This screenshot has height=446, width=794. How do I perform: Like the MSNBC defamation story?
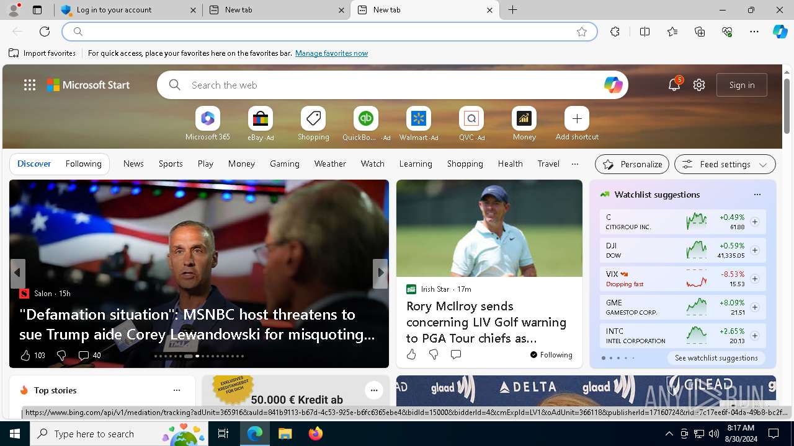tap(32, 355)
